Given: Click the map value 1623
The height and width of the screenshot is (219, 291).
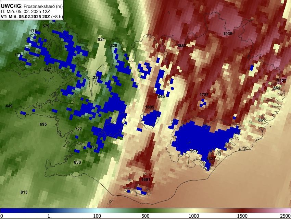Looking at the screenshot, I should 211,159.
